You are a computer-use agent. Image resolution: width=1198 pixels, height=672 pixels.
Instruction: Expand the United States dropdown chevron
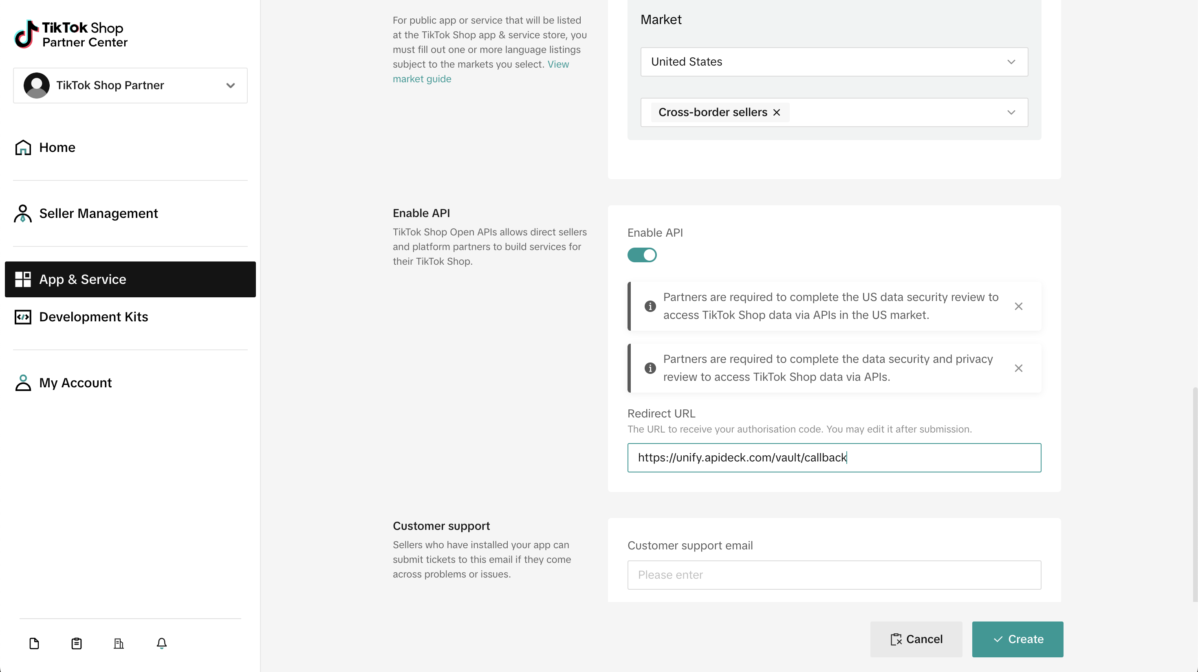(1011, 62)
